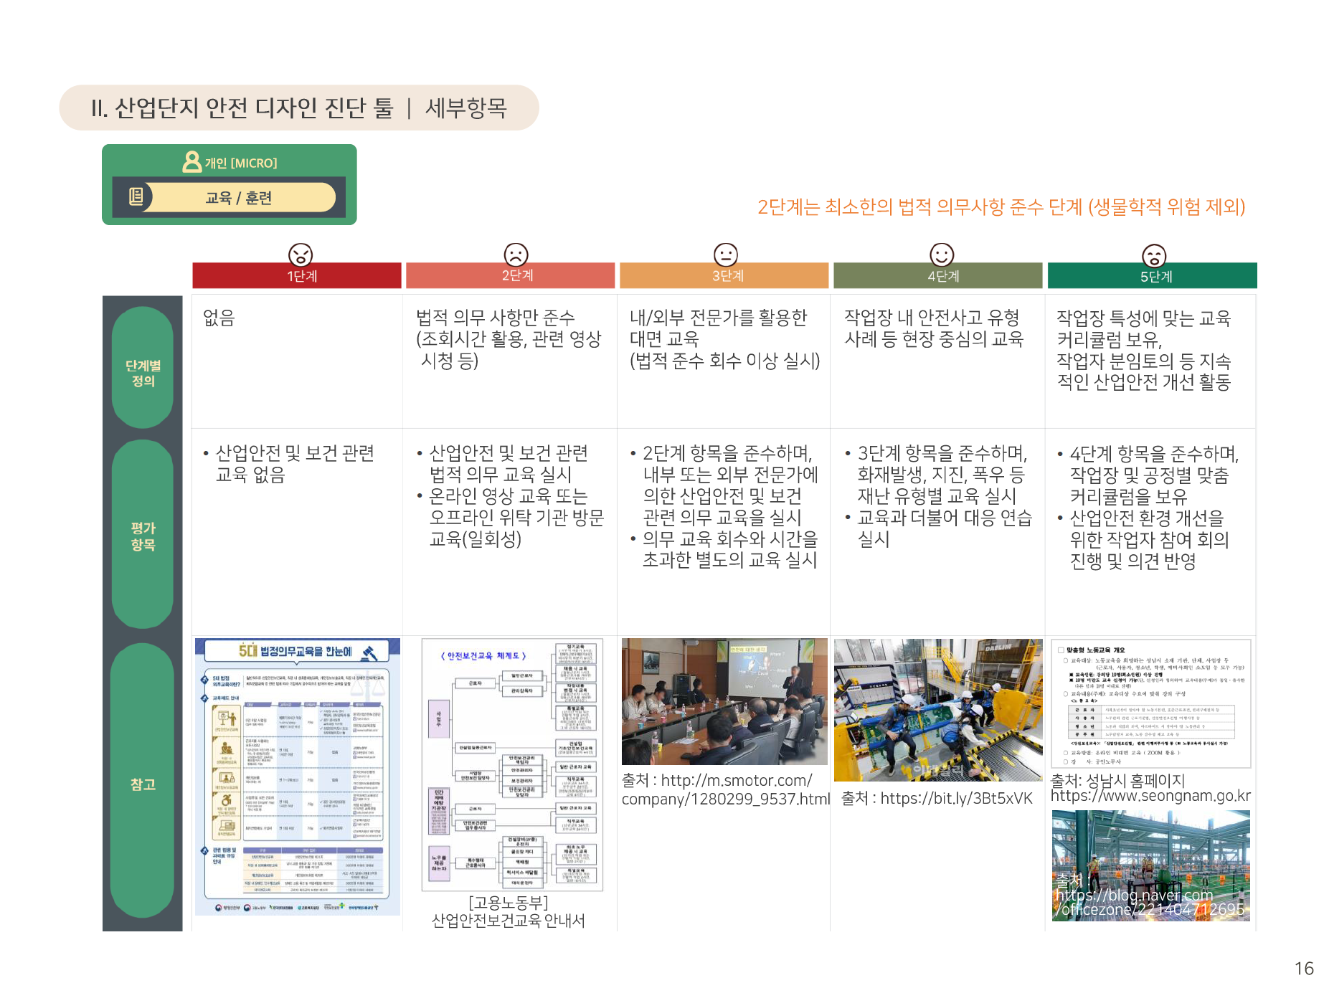Screen dimensions: 1324x983
Task: Click the 안전보건교육 체계도 diagram thumbnail
Action: click(x=512, y=764)
